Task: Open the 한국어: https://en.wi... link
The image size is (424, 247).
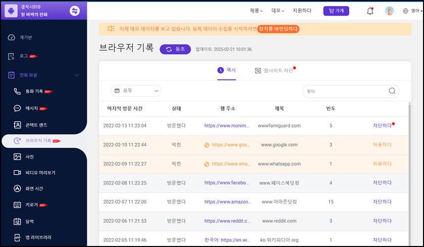Action: [x=228, y=240]
